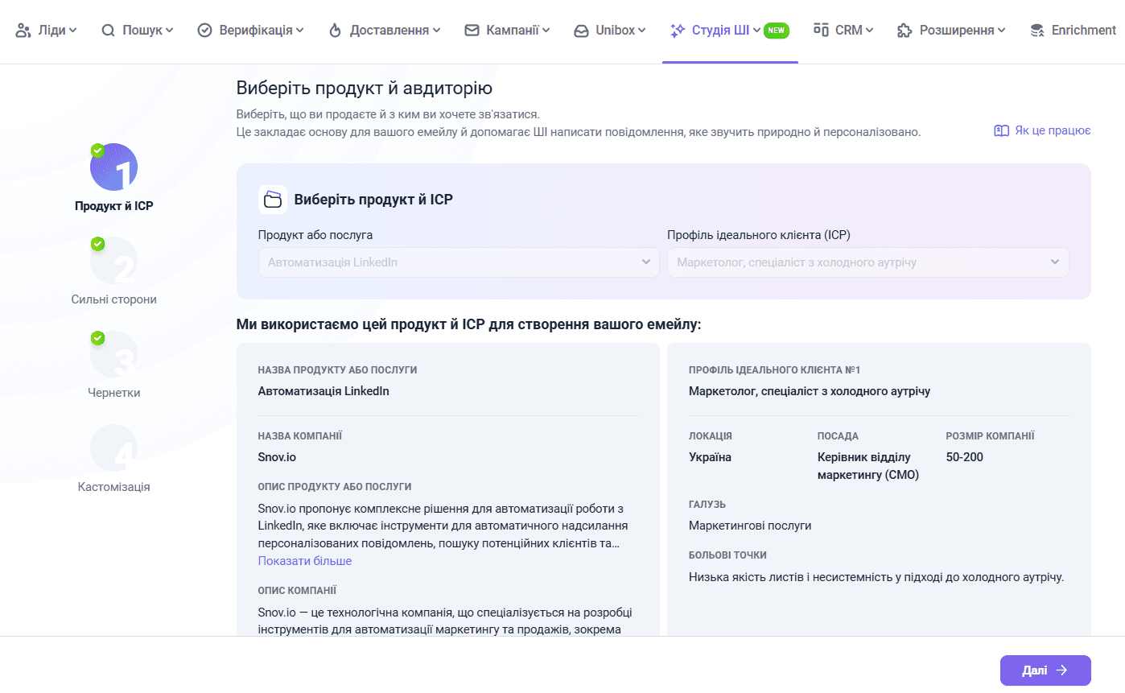The width and height of the screenshot is (1125, 693).
Task: Go to step 3 Чернетки
Action: click(x=113, y=355)
